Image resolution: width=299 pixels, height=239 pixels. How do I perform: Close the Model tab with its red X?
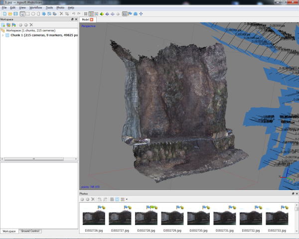point(92,19)
